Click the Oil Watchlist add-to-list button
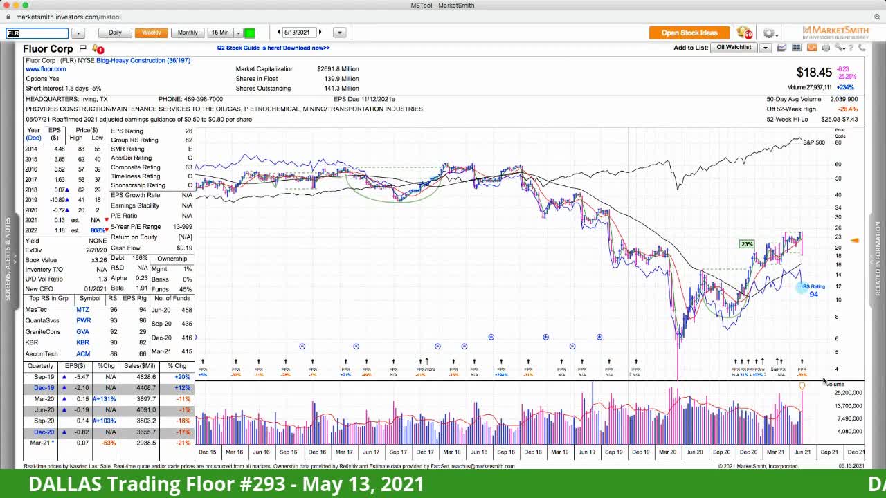 (734, 48)
